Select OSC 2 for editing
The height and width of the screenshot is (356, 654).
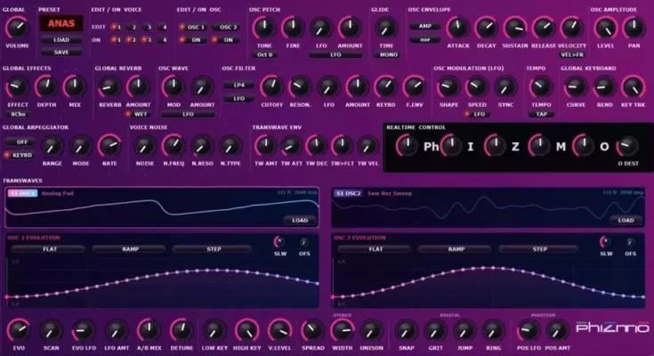[x=226, y=27]
